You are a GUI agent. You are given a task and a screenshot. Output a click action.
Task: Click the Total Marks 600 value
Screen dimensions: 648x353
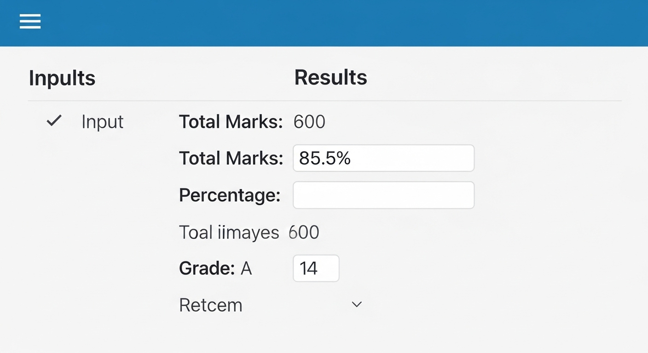coord(309,121)
